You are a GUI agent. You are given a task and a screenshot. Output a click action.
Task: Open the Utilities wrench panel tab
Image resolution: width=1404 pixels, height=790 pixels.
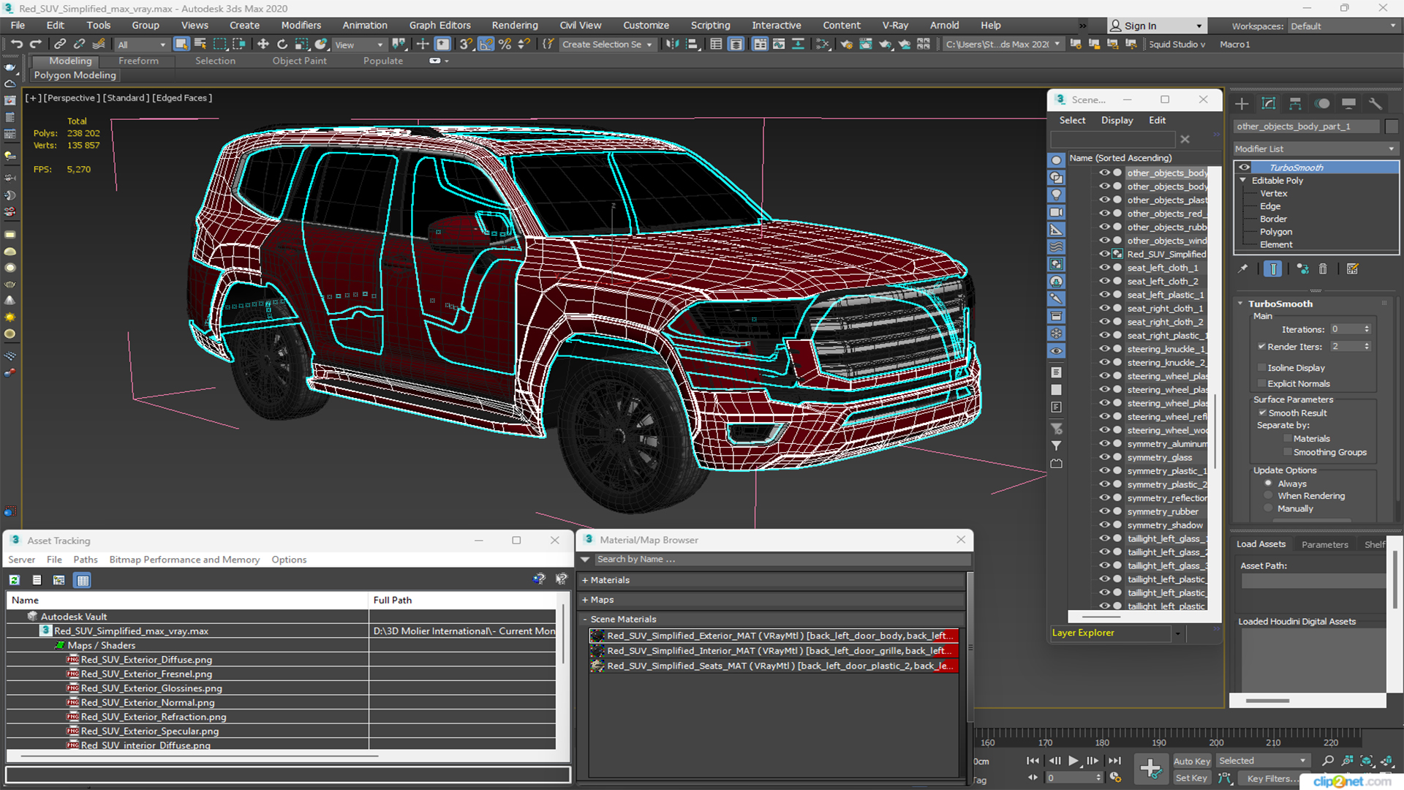(1375, 103)
